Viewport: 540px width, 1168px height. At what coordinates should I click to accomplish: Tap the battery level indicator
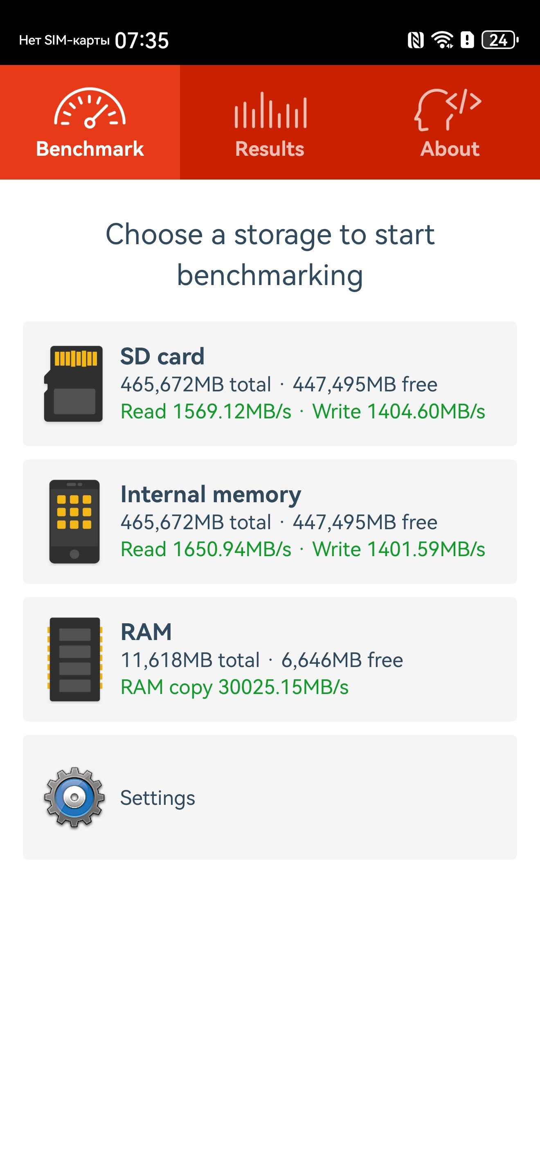click(x=499, y=40)
